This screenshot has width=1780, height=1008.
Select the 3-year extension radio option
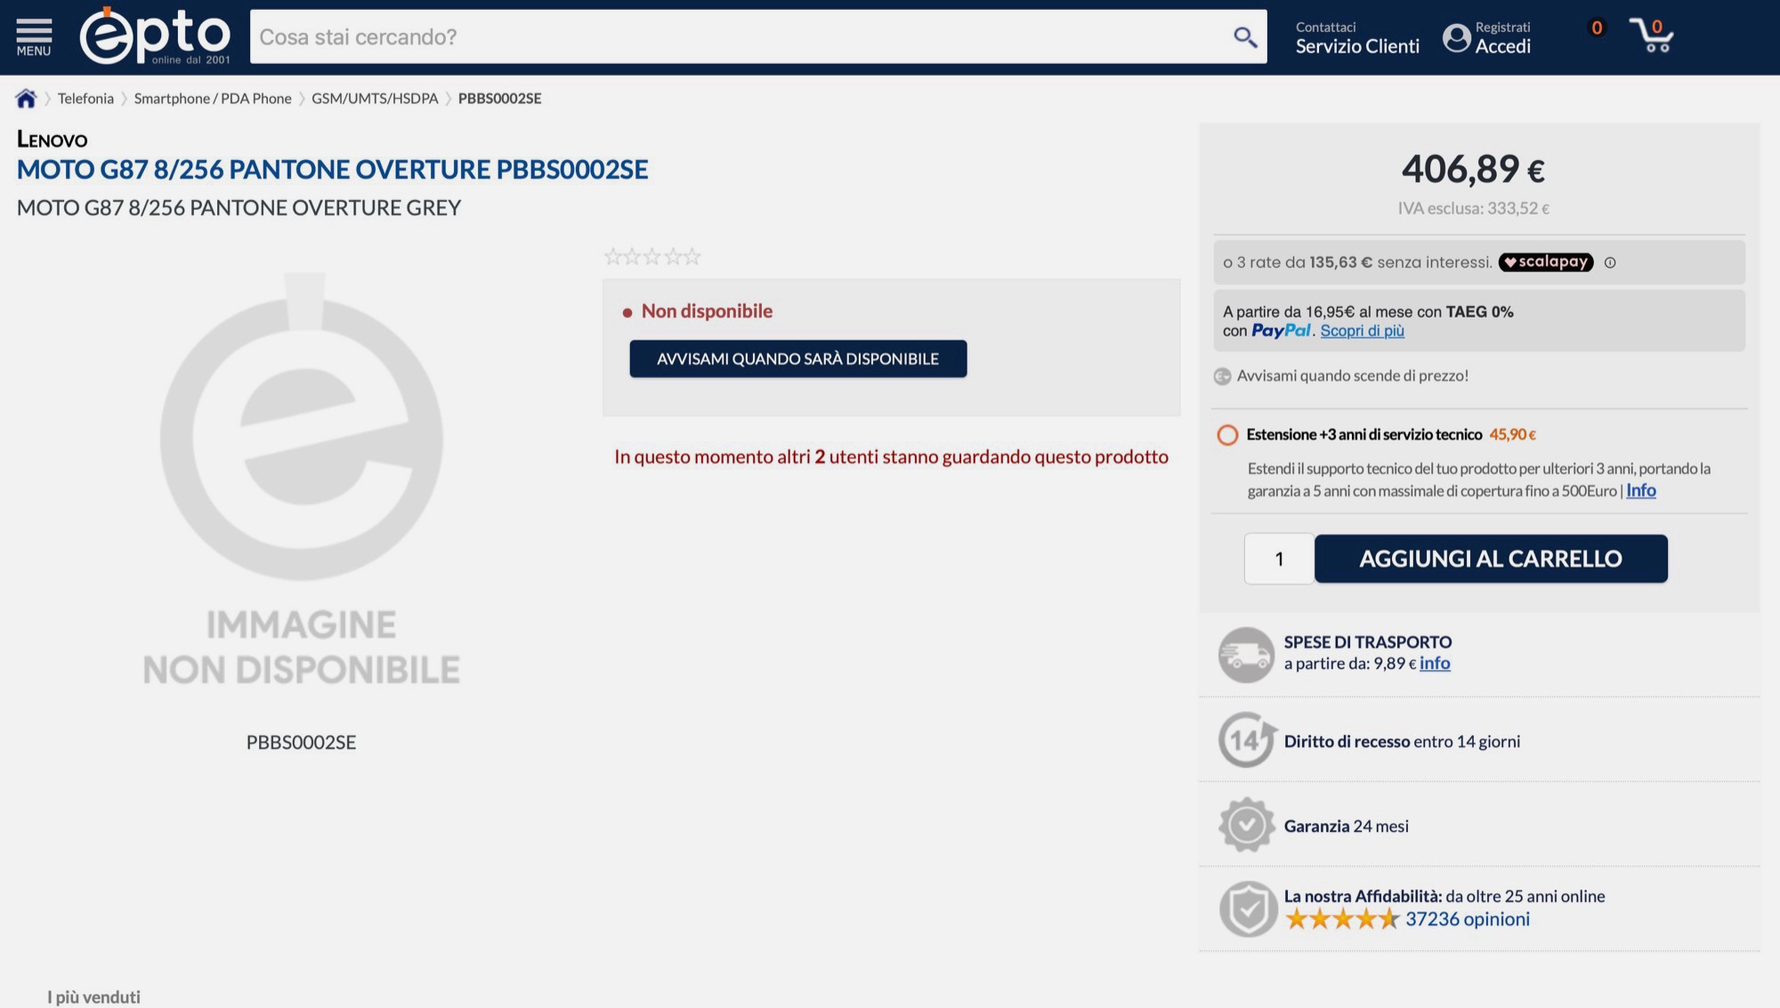1227,435
